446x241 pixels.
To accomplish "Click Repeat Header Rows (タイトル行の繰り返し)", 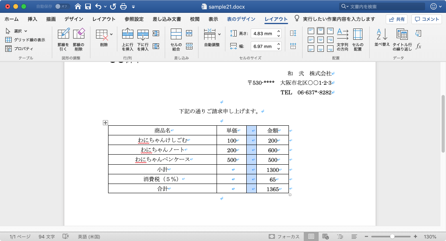I will point(402,39).
